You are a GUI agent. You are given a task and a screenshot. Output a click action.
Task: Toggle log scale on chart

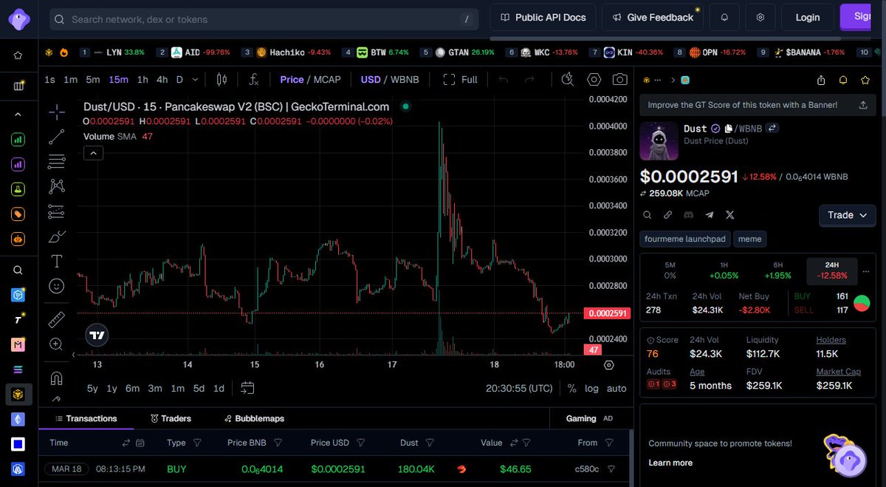592,388
